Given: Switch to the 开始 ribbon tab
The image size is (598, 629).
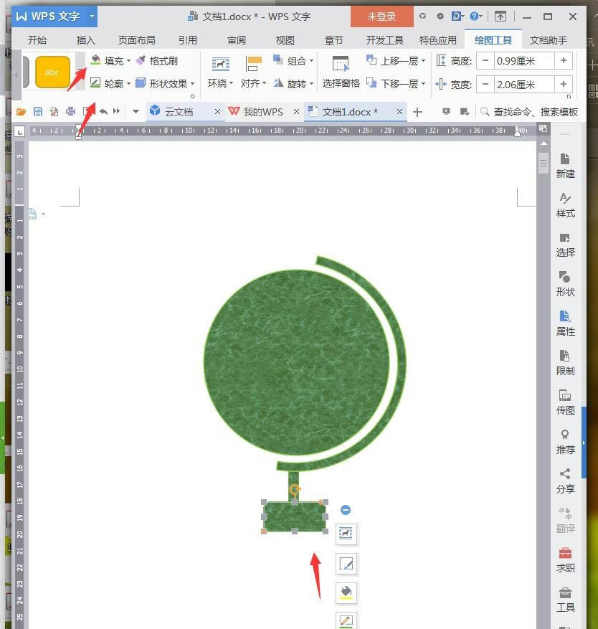Looking at the screenshot, I should (37, 40).
